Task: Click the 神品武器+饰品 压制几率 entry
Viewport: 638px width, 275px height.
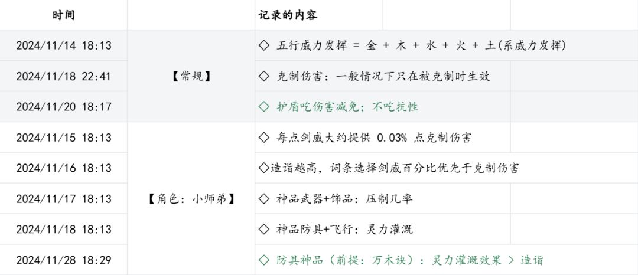Action: click(336, 199)
